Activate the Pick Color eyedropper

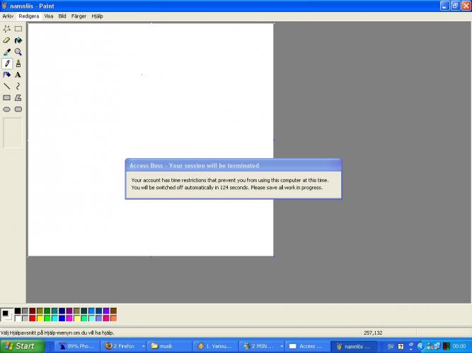(x=7, y=52)
